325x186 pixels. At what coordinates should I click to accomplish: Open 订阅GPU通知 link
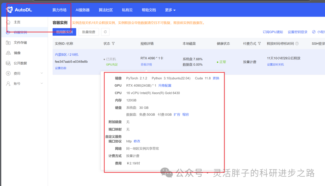click(x=273, y=32)
